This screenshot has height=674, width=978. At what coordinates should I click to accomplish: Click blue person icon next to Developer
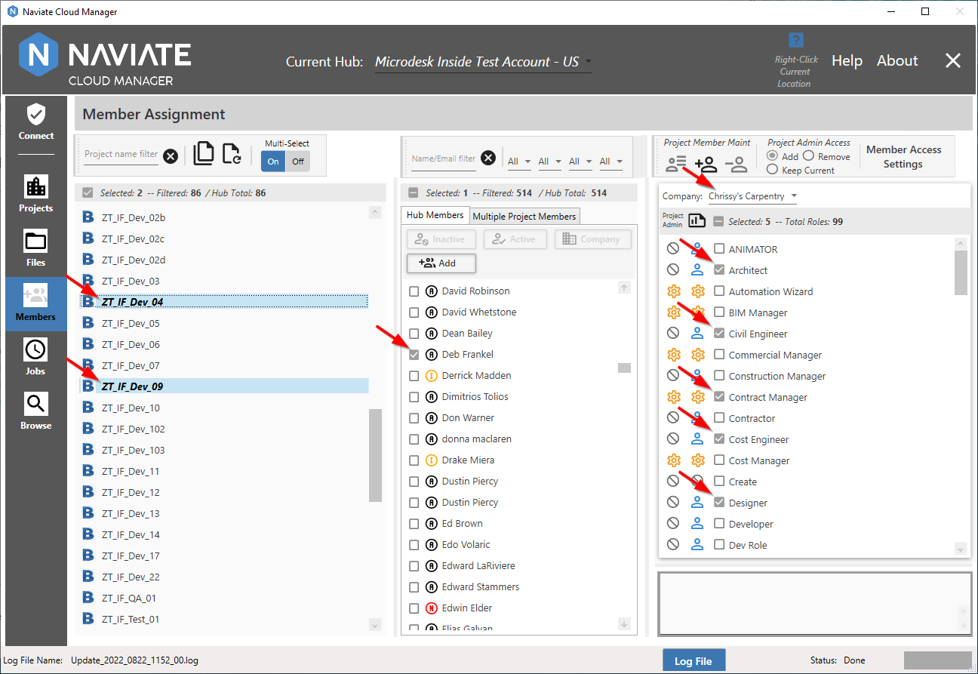pos(698,524)
